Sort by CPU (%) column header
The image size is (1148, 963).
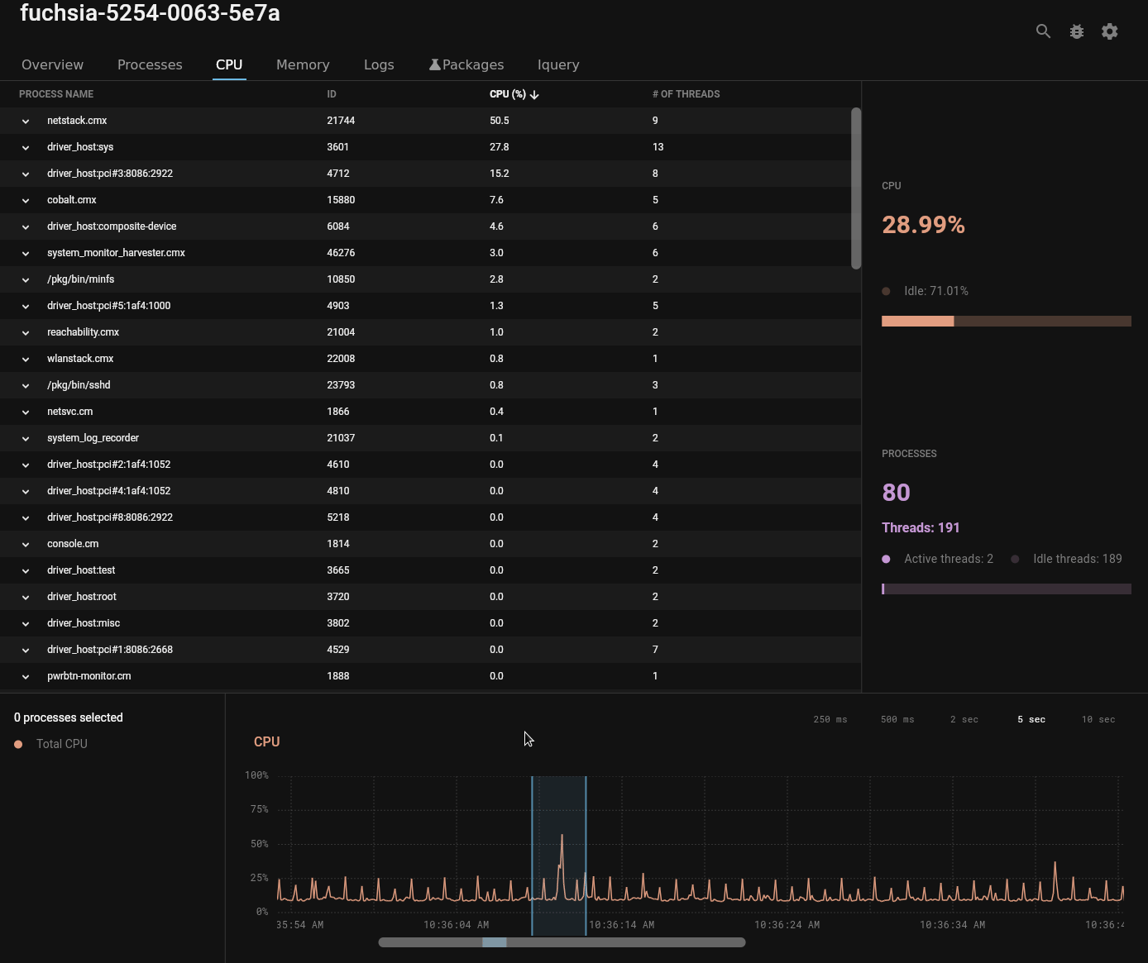pyautogui.click(x=508, y=94)
